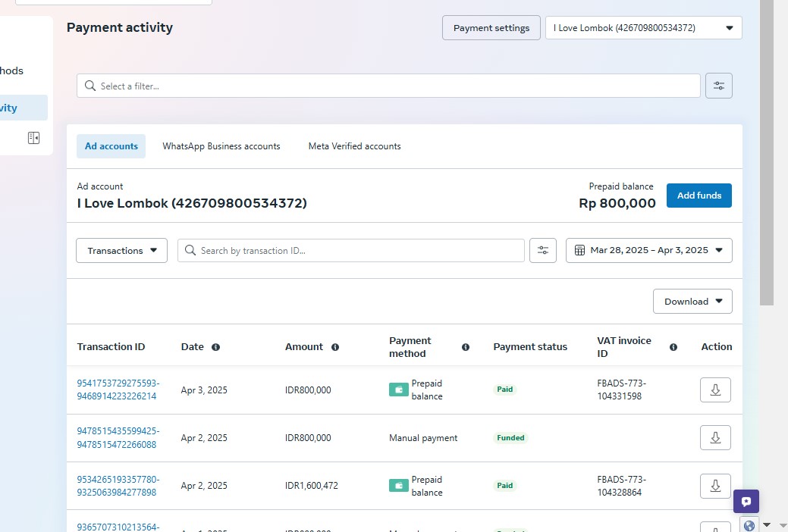The width and height of the screenshot is (788, 532).
Task: Switch to WhatsApp Business accounts tab
Action: click(221, 146)
